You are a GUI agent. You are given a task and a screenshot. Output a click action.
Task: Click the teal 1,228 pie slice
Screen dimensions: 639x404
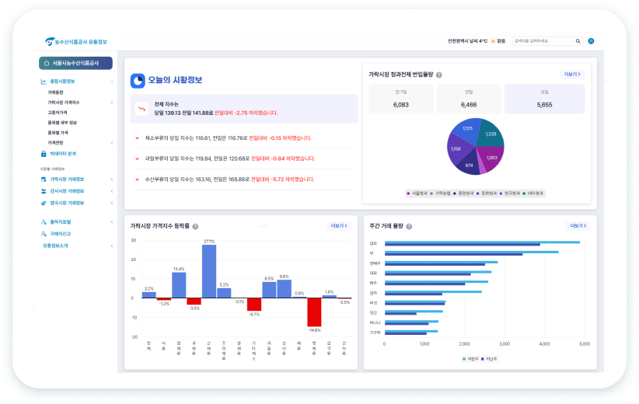[x=491, y=134]
